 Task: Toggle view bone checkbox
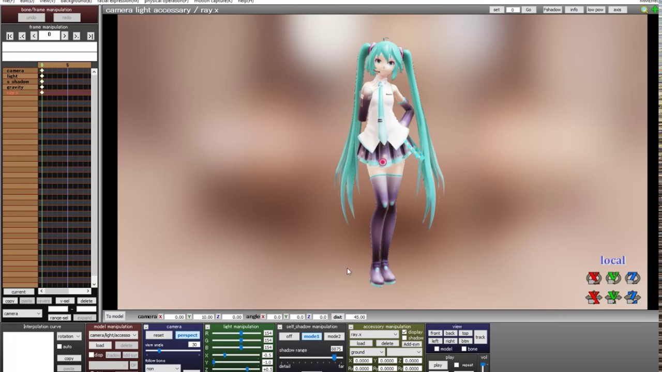[x=463, y=349]
